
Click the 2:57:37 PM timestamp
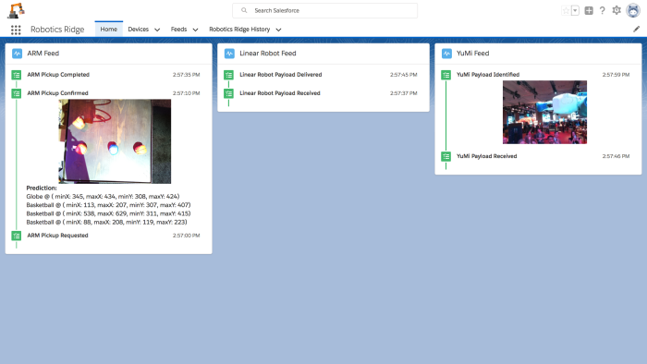(x=404, y=93)
